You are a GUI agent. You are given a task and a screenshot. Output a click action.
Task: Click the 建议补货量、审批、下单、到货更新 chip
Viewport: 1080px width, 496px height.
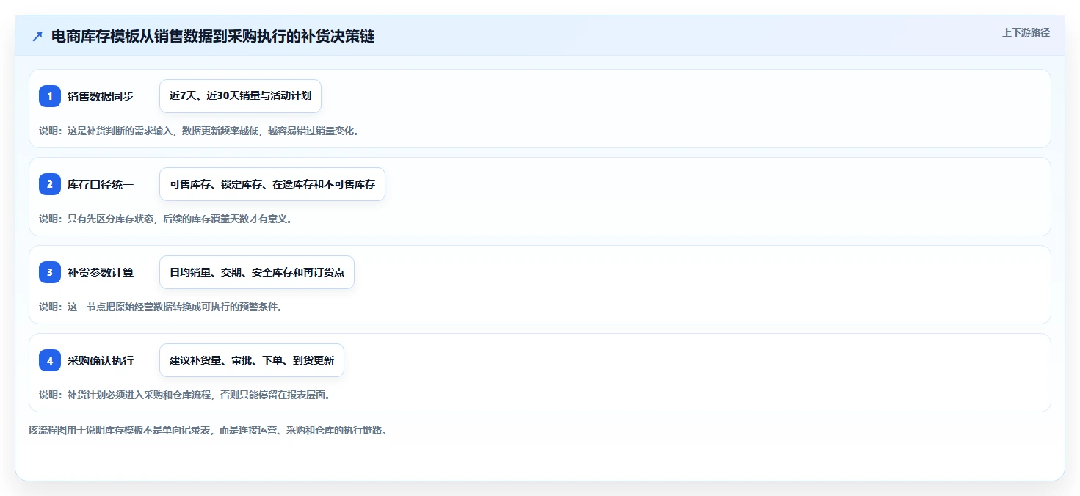coord(252,360)
